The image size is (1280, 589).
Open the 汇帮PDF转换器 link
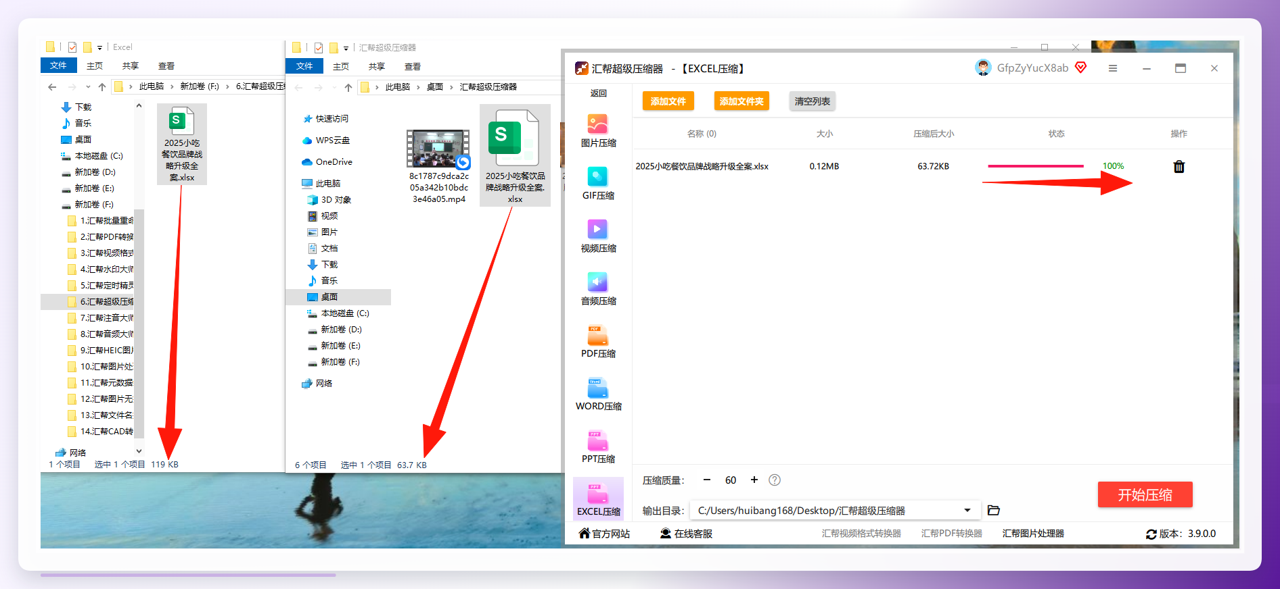pos(951,534)
